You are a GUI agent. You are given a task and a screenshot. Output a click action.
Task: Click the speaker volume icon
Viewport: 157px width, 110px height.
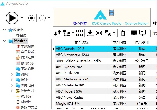coord(155,23)
